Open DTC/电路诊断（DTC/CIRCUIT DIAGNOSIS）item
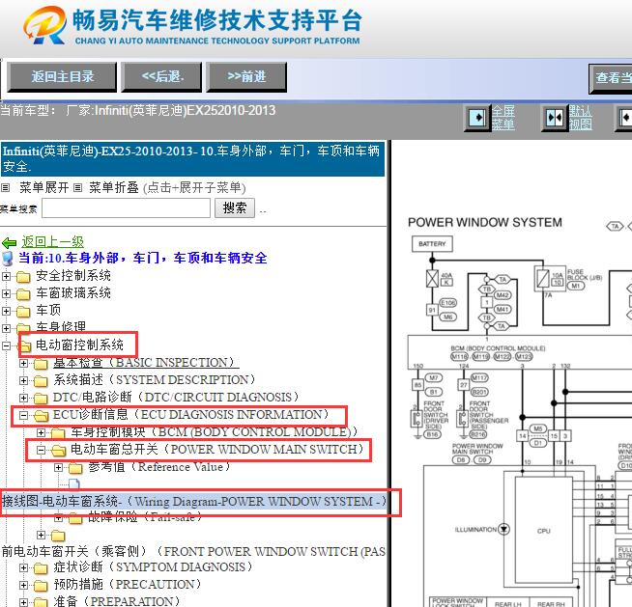Screen dimensions: 632x607 [176, 398]
